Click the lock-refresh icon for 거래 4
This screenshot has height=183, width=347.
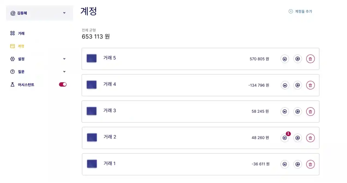pos(297,85)
